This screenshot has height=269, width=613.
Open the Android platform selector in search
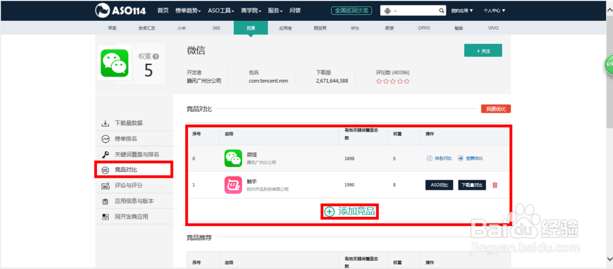pos(390,11)
